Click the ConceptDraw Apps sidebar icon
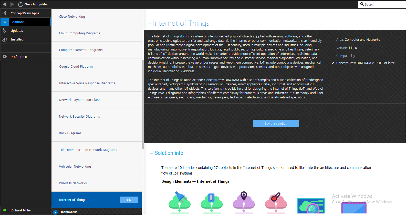The image size is (406, 215). coord(4,13)
